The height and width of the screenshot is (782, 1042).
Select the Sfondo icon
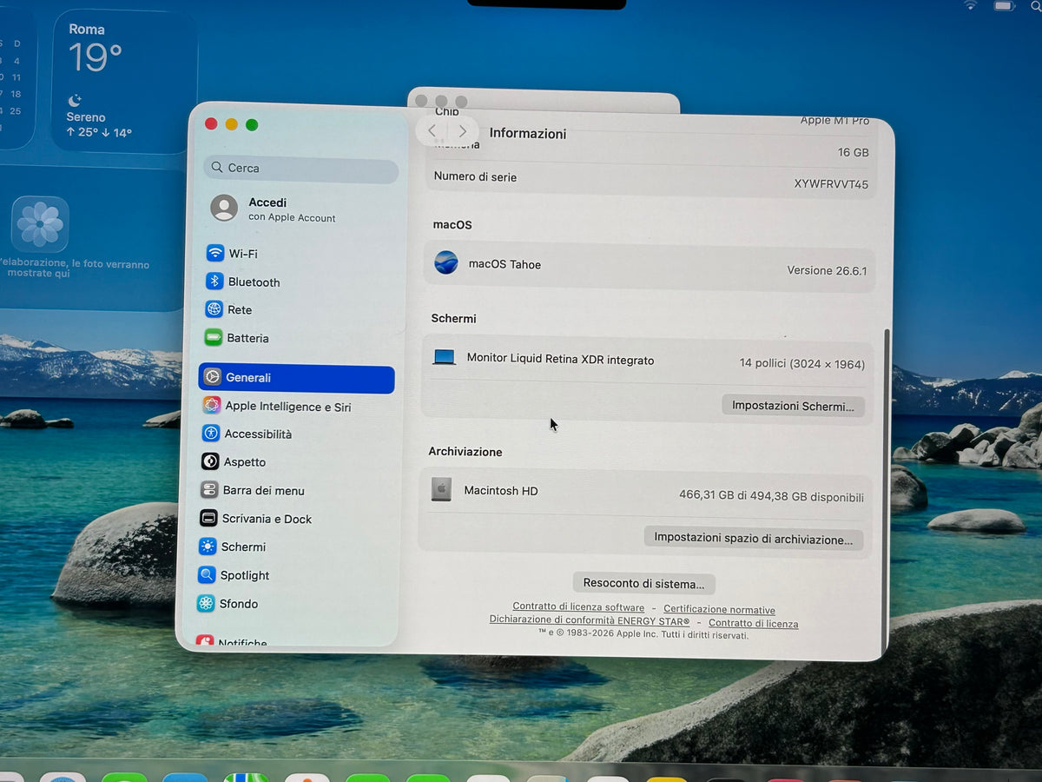206,603
